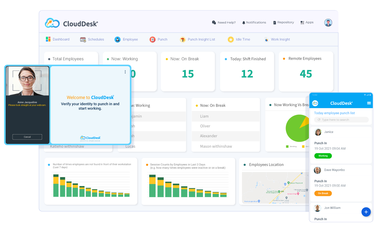Screen dimensions: 377x232
Task: Select Mason withinshaw in the On Break list
Action: [x=226, y=146]
